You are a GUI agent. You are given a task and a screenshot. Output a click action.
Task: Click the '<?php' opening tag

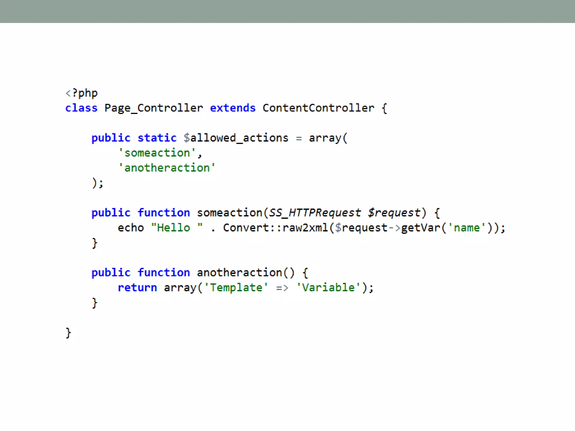pos(81,93)
